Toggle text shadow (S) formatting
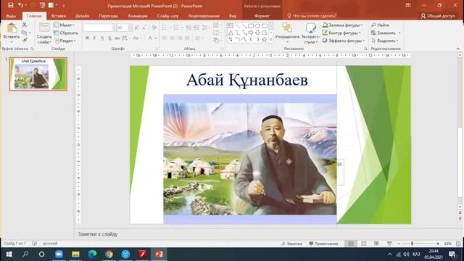The height and width of the screenshot is (261, 464). pos(109,38)
